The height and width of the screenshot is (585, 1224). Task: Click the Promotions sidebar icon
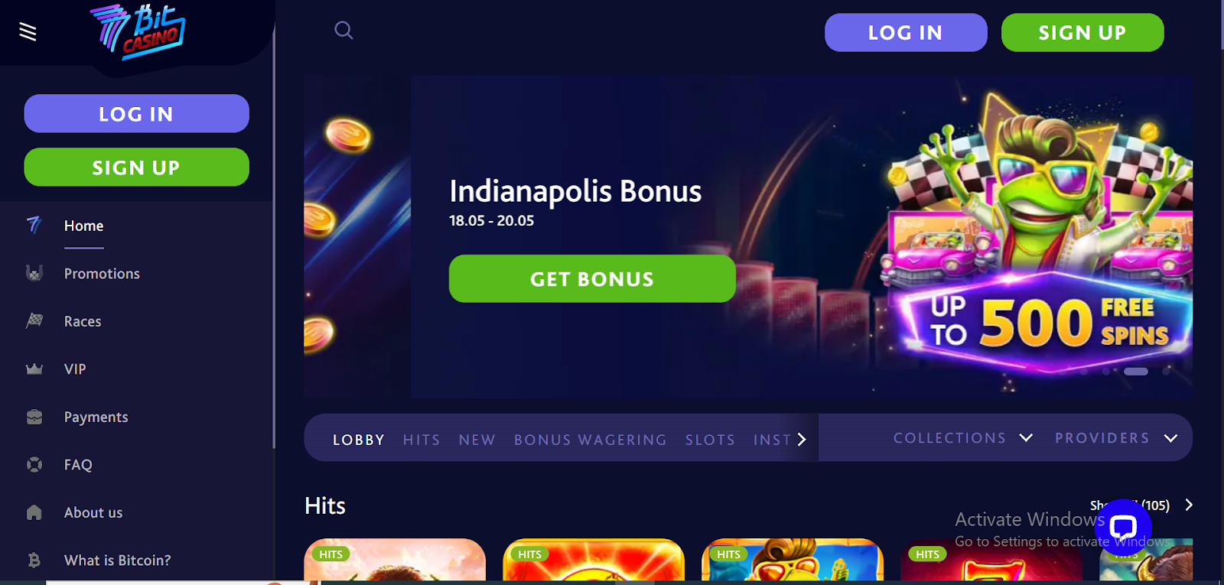pos(34,273)
